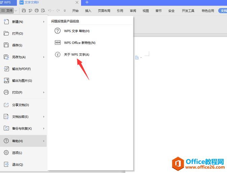Viewport: 227px width, 173px height.
Task: Click the NEW badge icon
Action: 58,43
